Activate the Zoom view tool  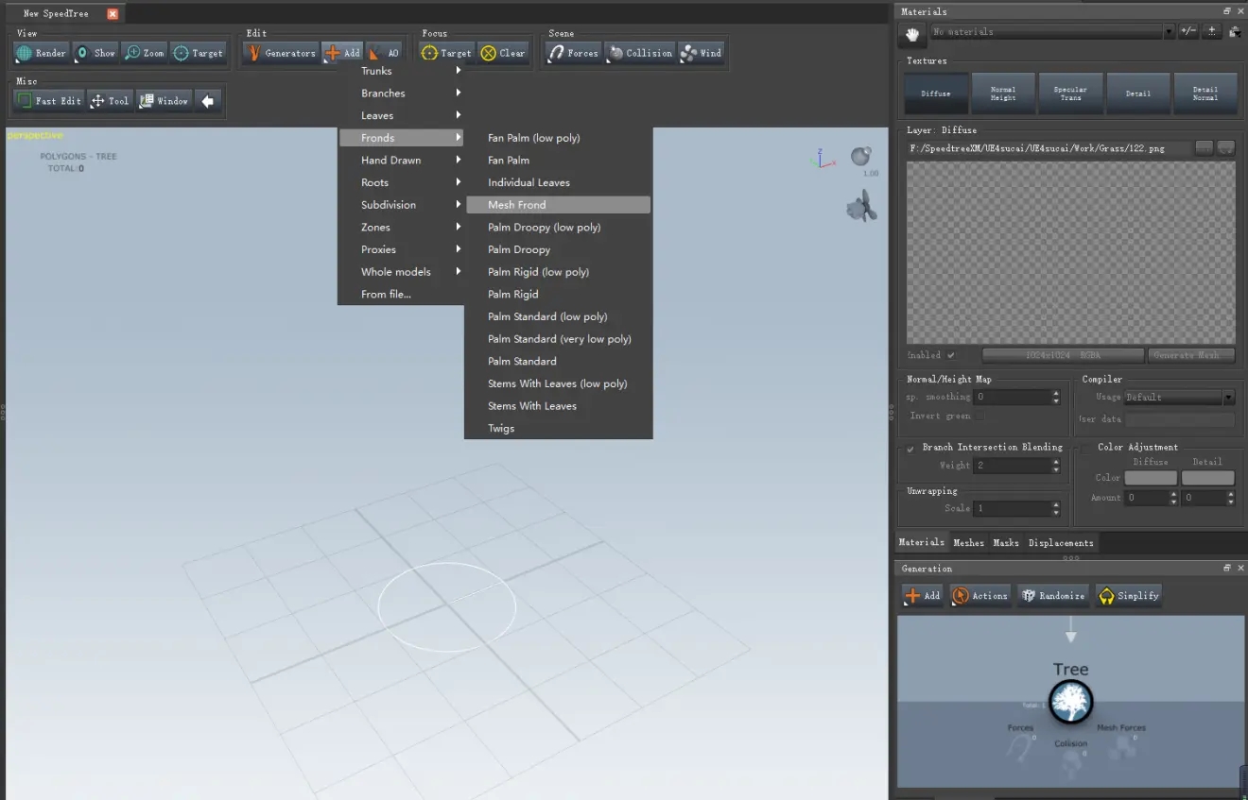click(145, 53)
